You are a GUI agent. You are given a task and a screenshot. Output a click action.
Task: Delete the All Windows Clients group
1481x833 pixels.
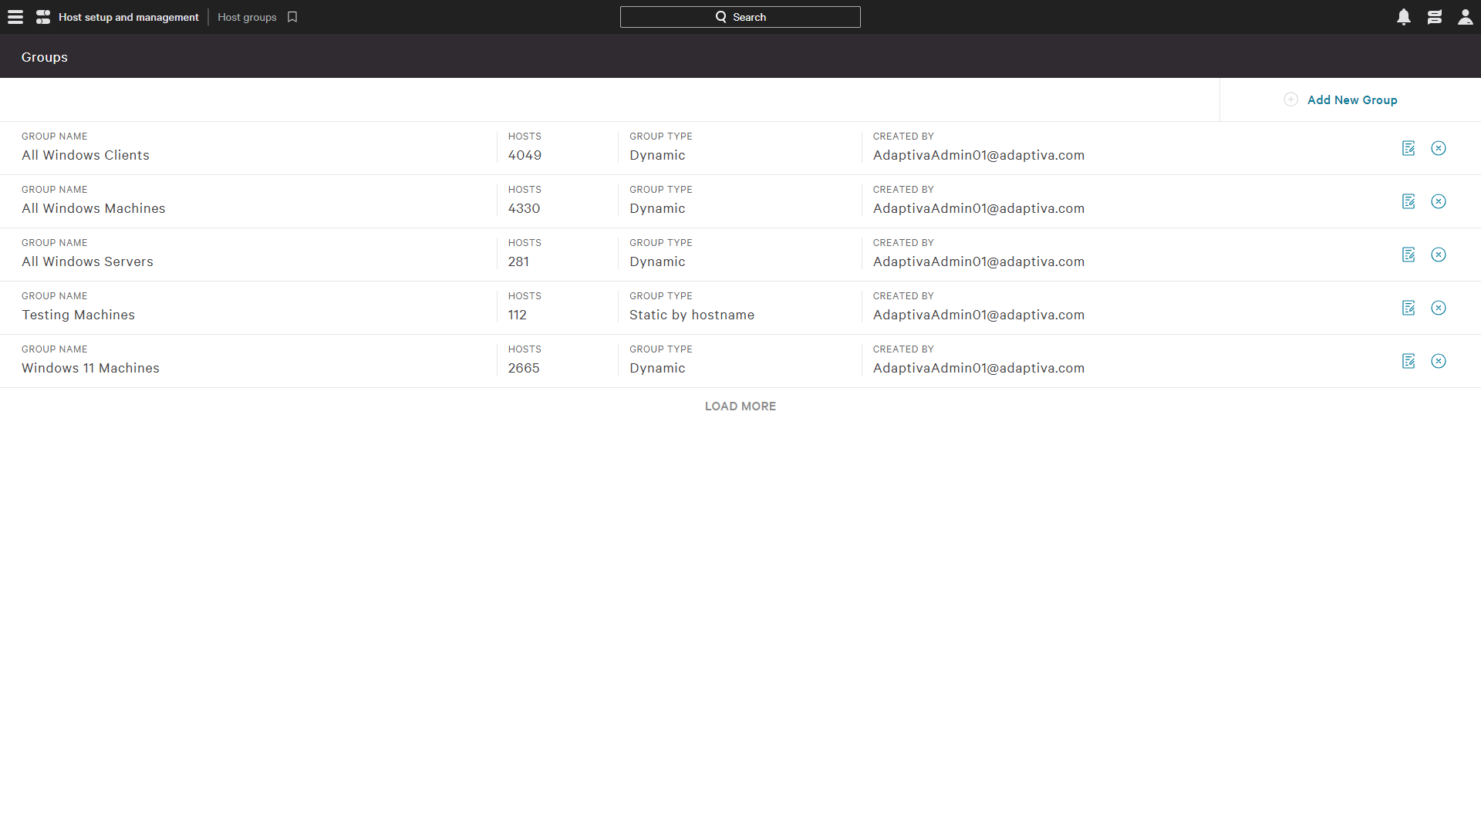click(x=1439, y=148)
